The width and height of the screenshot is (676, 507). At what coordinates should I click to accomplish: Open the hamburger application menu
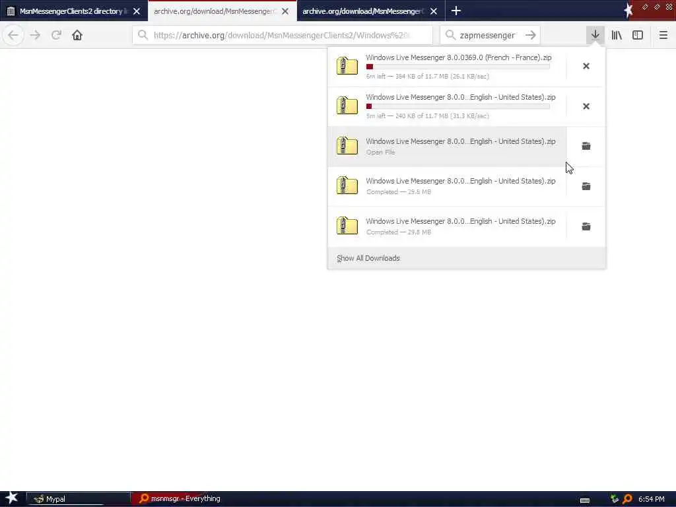663,35
